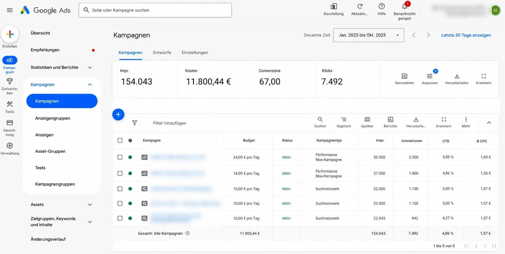The width and height of the screenshot is (505, 254).
Task: Open Tests in the sidebar
Action: pyautogui.click(x=40, y=168)
